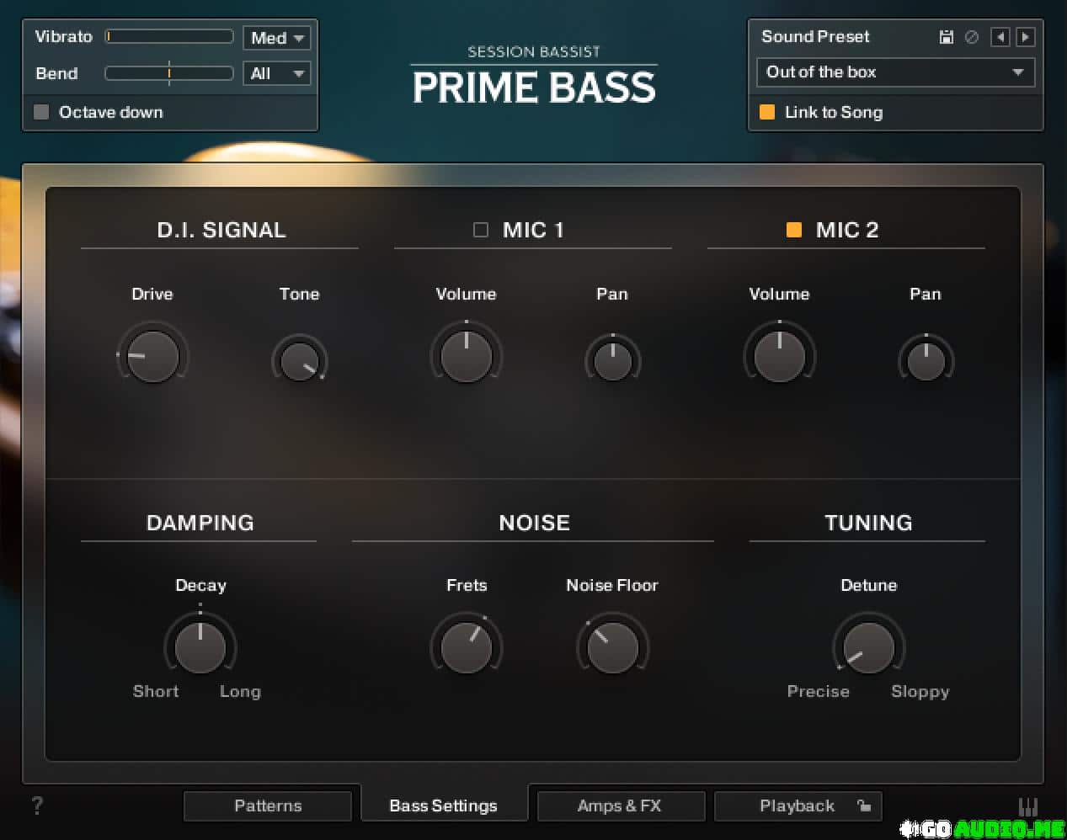This screenshot has width=1067, height=840.
Task: Click the Noise Floor label
Action: tap(612, 585)
